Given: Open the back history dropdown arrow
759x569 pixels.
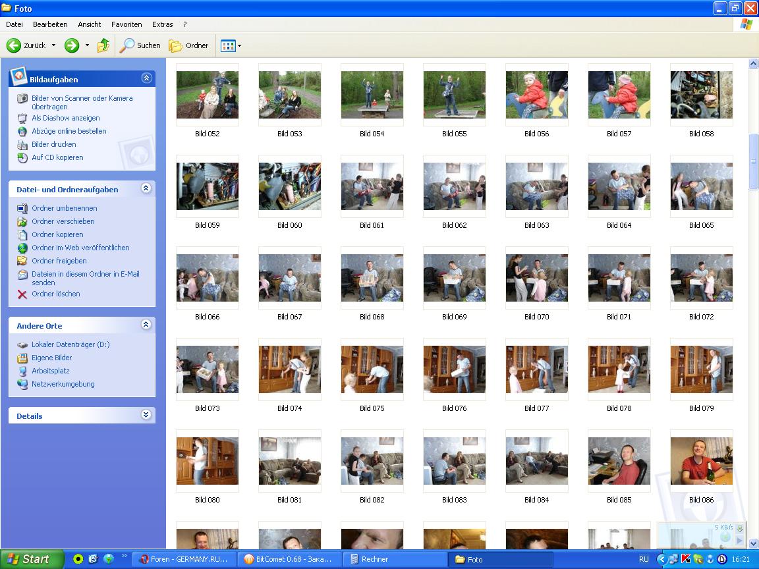Looking at the screenshot, I should click(x=53, y=45).
